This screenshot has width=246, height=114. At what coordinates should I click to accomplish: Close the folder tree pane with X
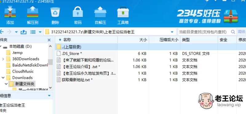point(49,40)
